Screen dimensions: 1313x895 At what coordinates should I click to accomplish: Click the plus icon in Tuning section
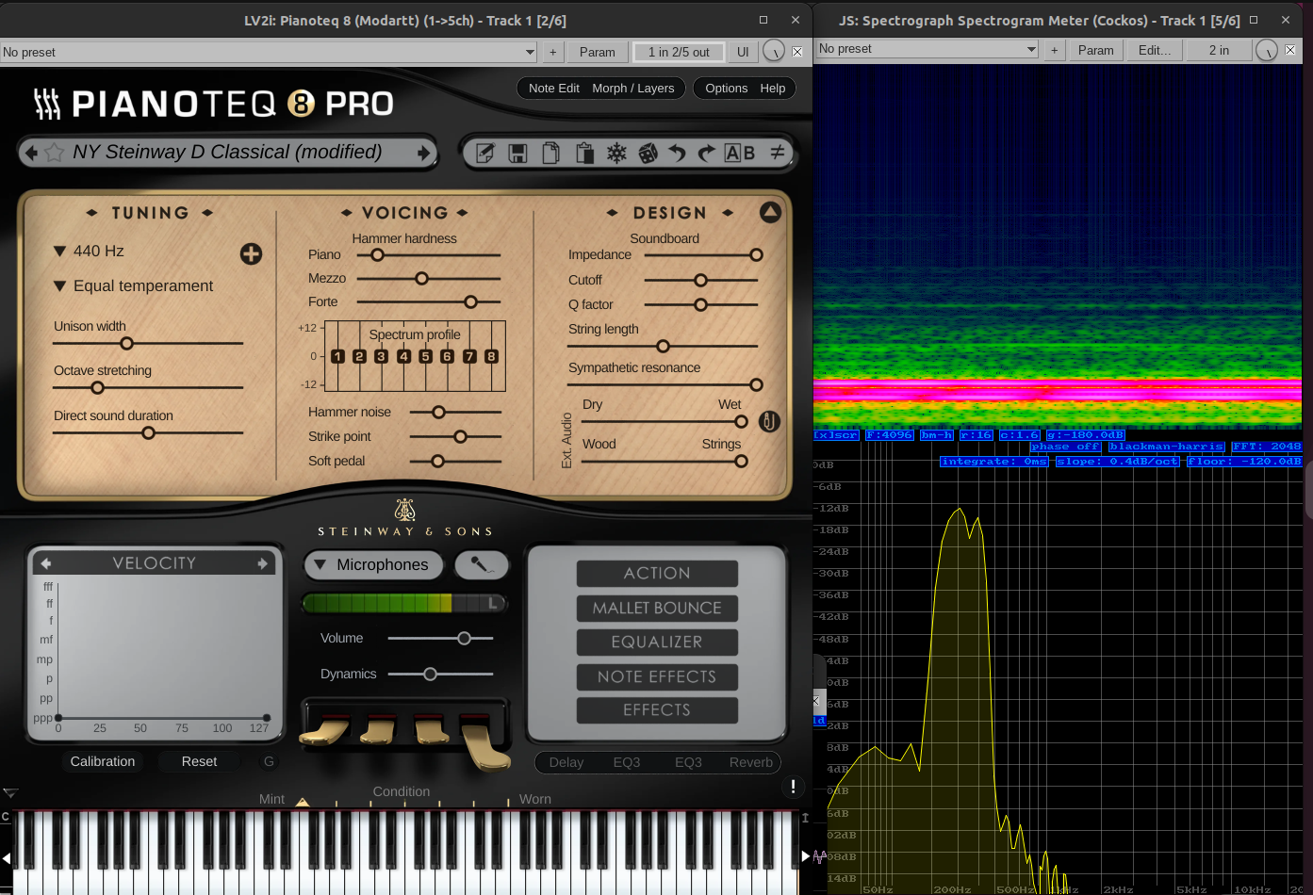251,253
